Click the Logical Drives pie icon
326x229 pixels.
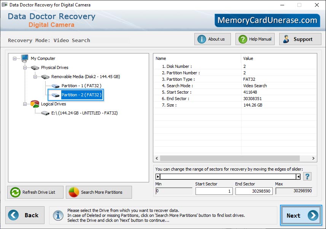(35, 104)
